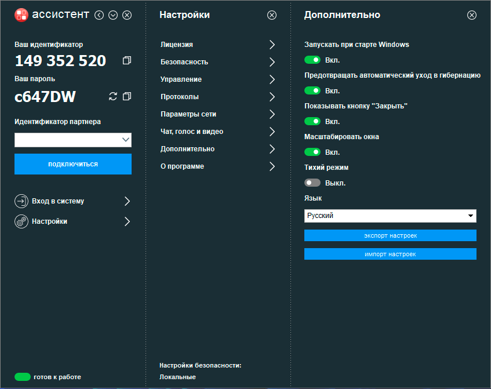Open the Безопасность settings section
491x389 pixels.
pos(184,62)
